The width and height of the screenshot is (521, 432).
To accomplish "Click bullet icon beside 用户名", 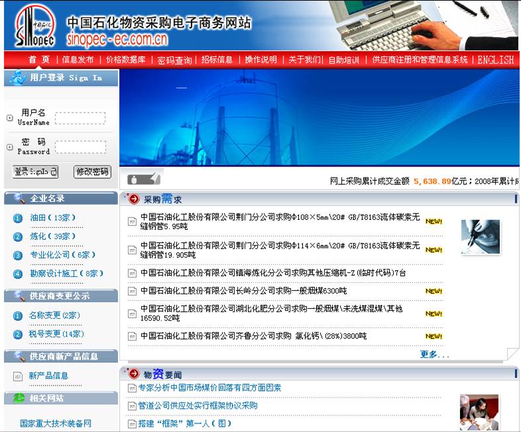I will point(10,117).
